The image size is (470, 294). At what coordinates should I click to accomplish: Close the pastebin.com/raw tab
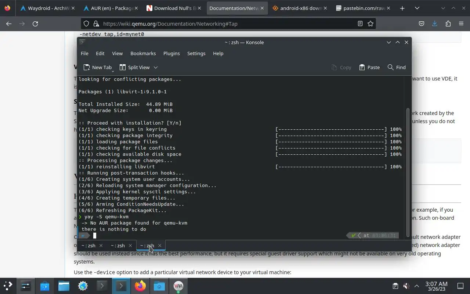point(388,8)
